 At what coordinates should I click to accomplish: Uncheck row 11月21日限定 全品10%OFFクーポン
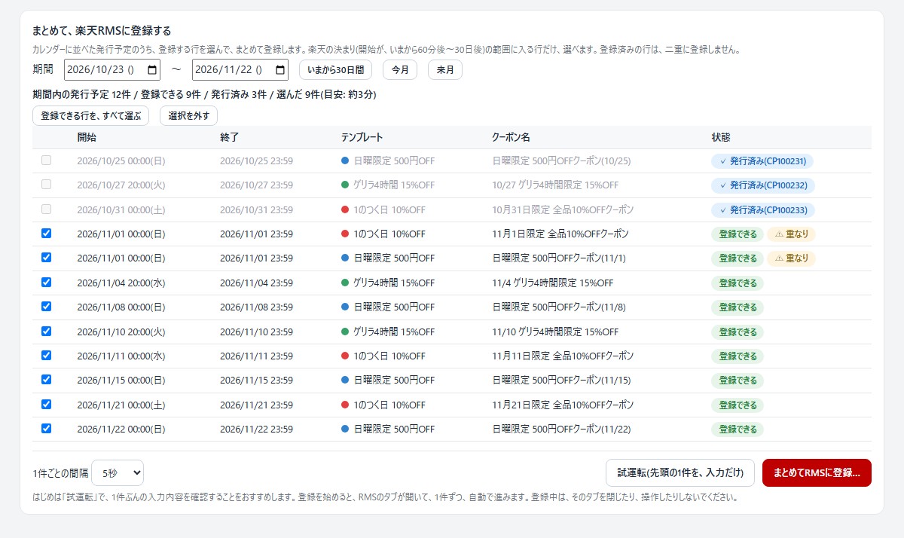[x=47, y=405]
